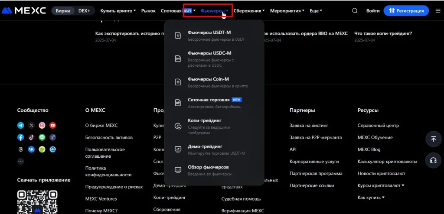Click the search magnifier icon in header
The width and height of the screenshot is (444, 214).
tap(355, 11)
